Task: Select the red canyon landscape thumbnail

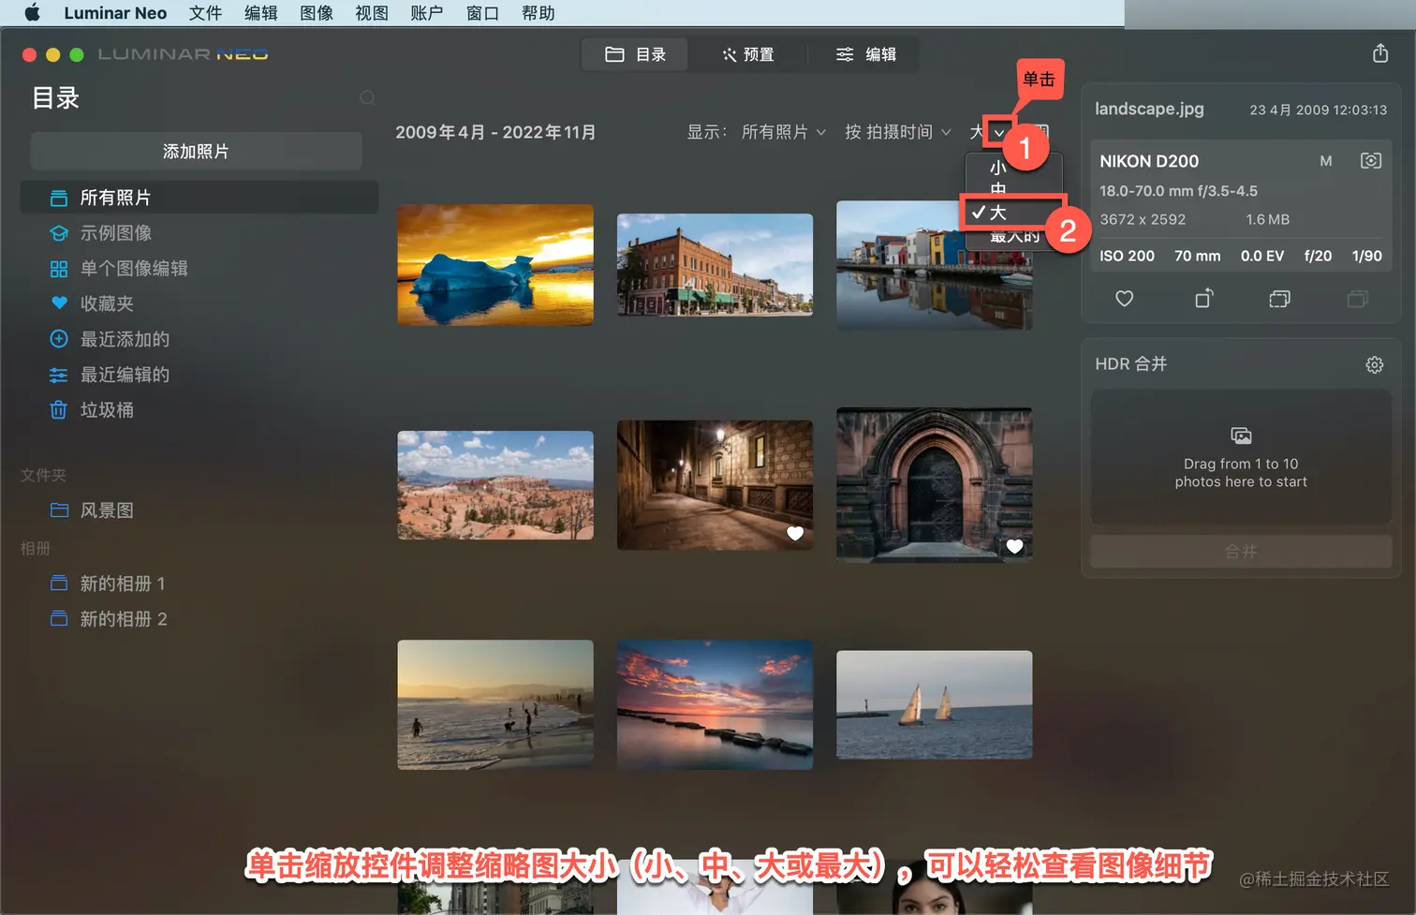Action: coord(495,485)
